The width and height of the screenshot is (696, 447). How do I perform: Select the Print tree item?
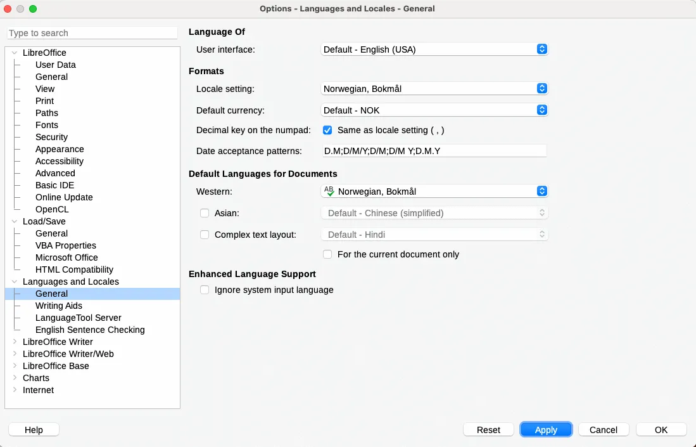point(44,101)
